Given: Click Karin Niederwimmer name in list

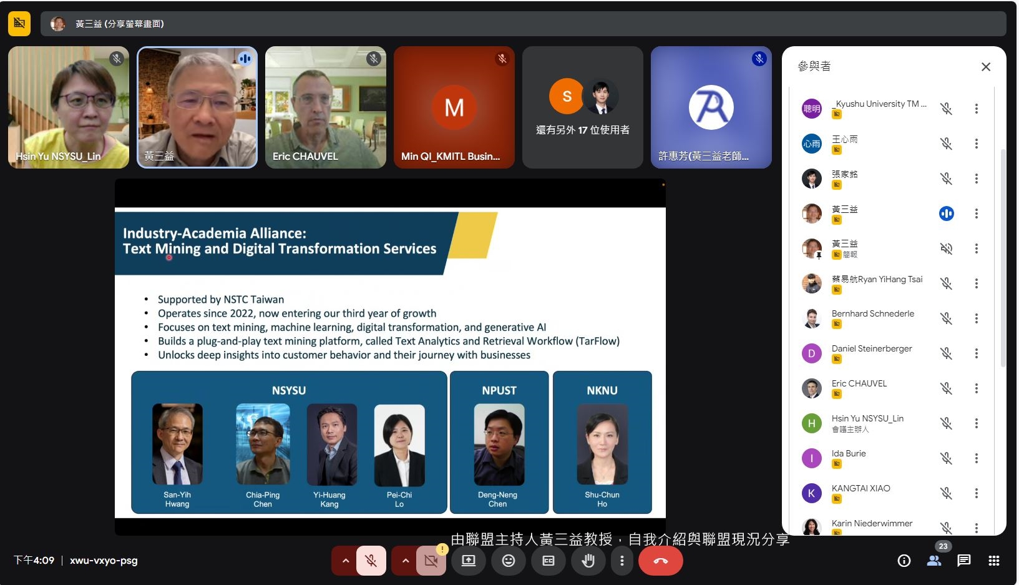Looking at the screenshot, I should click(872, 523).
